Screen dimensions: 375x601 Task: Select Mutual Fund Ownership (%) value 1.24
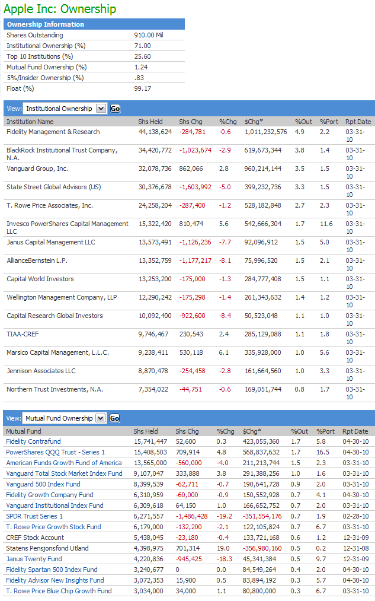[141, 67]
